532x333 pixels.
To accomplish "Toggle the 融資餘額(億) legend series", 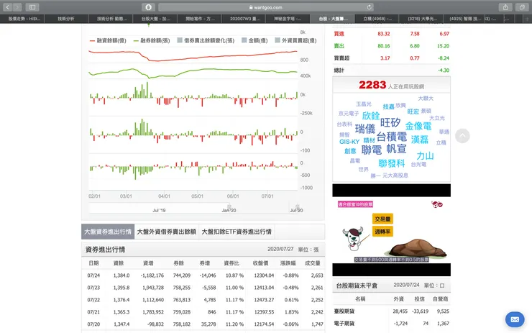I will point(108,40).
